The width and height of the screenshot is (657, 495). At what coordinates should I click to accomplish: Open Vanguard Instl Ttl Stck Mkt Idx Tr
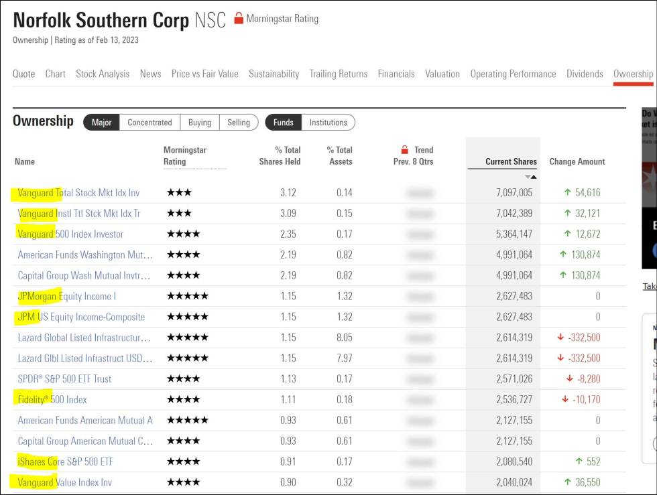pos(79,214)
